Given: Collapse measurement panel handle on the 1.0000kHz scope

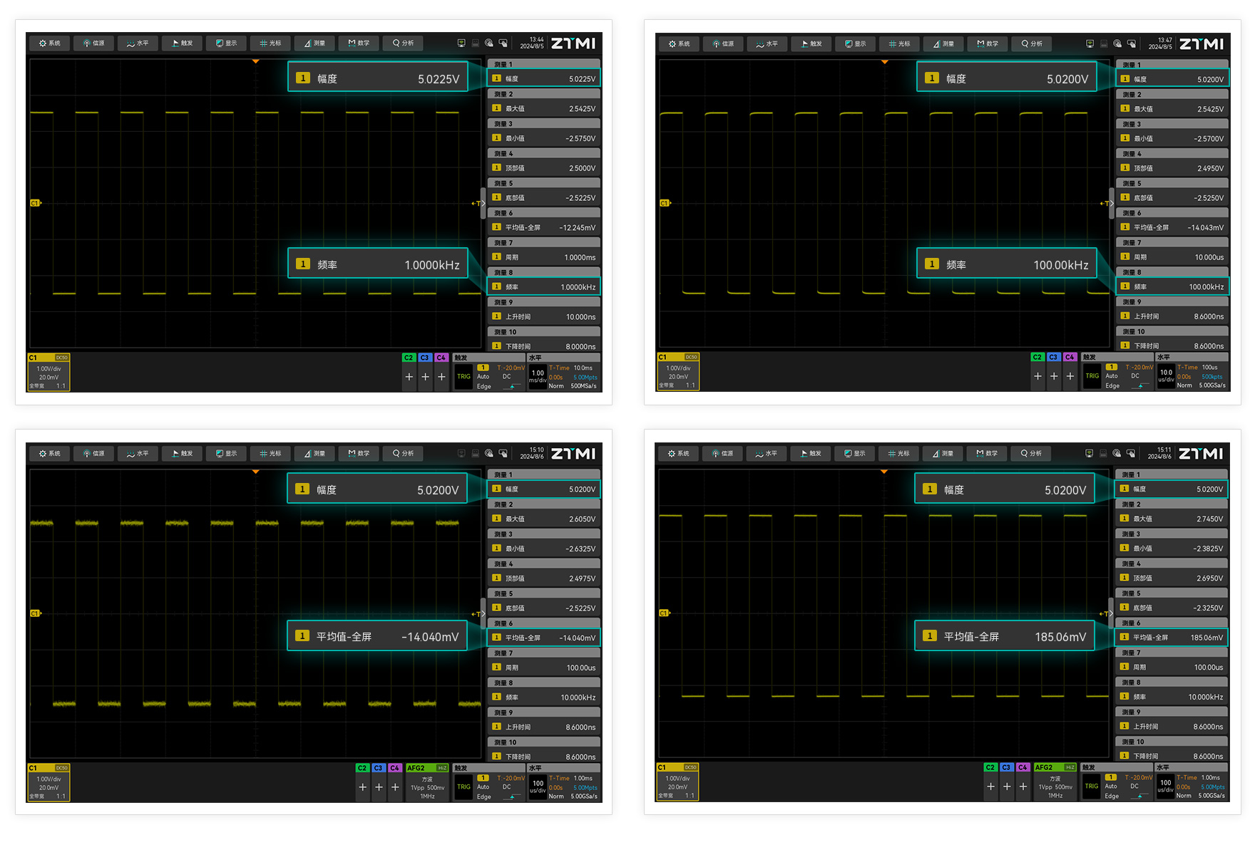Looking at the screenshot, I should pos(483,203).
